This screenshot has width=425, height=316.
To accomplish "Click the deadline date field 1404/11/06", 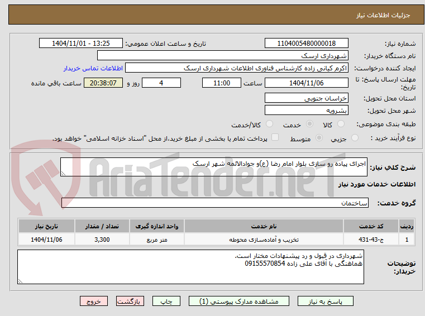I will [306, 83].
